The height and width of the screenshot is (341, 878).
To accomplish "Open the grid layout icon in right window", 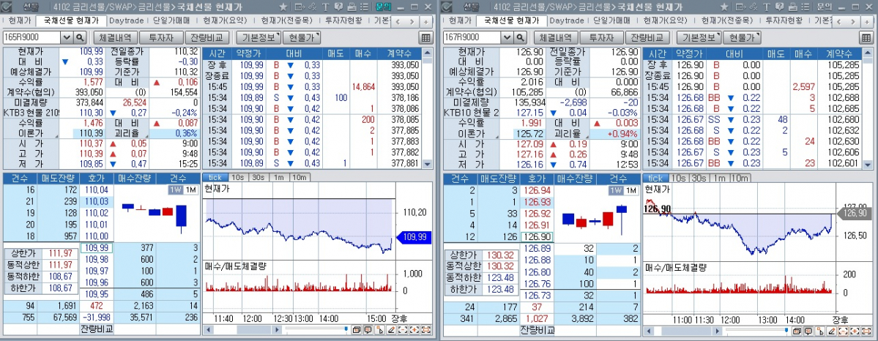I will [x=867, y=37].
